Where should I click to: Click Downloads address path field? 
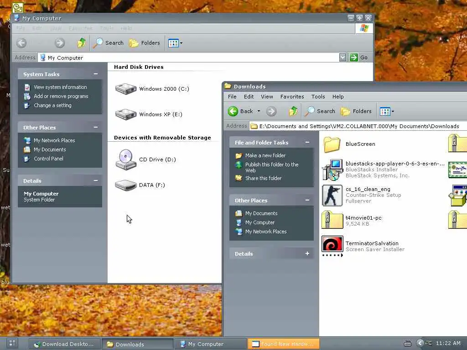click(358, 126)
